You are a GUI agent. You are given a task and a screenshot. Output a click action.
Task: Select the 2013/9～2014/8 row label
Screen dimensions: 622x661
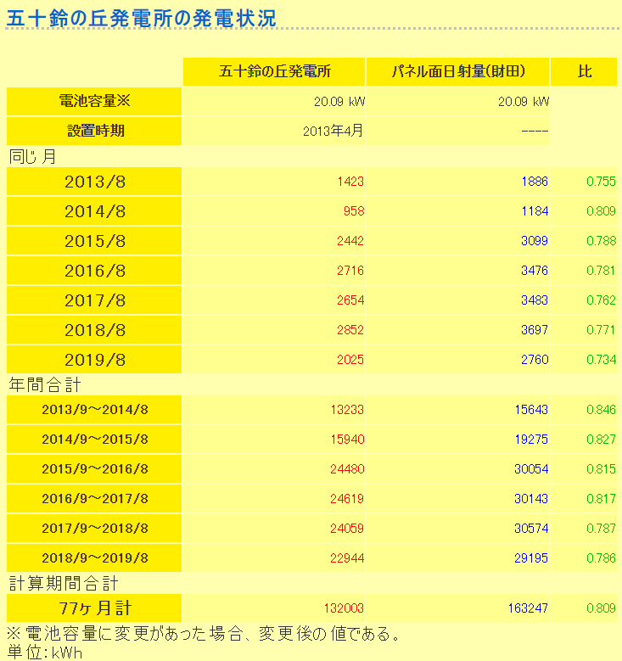(x=94, y=410)
